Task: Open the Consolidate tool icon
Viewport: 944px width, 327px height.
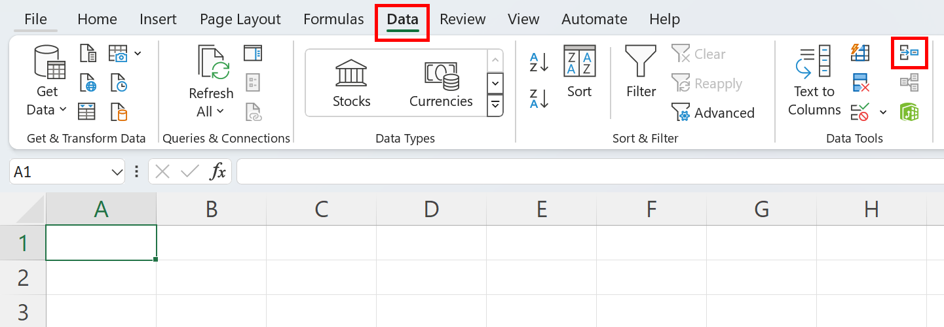Action: [909, 54]
